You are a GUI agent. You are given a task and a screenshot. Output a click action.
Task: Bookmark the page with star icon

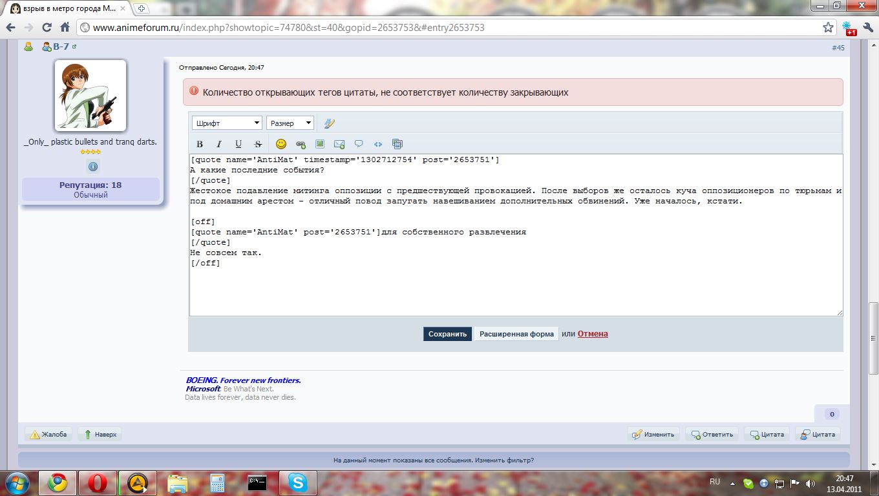tap(828, 28)
